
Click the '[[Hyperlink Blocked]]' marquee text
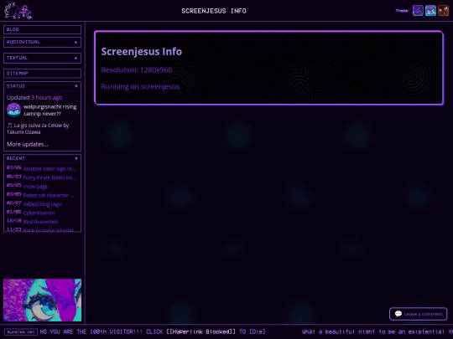tap(200, 331)
